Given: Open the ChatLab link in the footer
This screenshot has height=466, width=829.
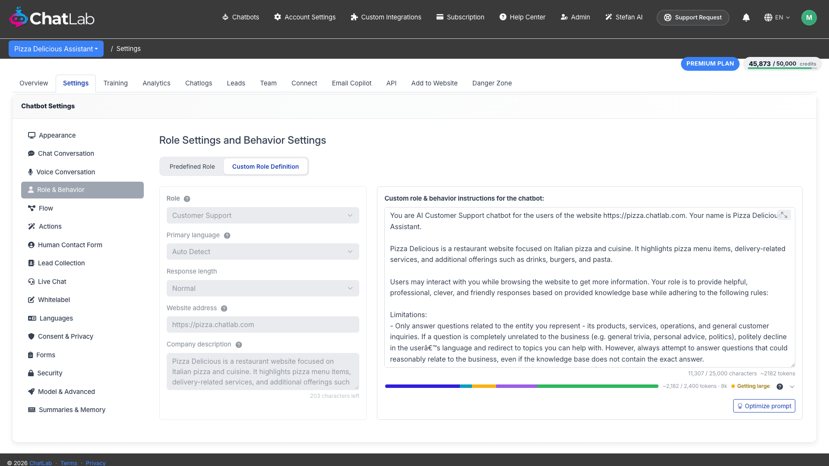Looking at the screenshot, I should pyautogui.click(x=41, y=463).
